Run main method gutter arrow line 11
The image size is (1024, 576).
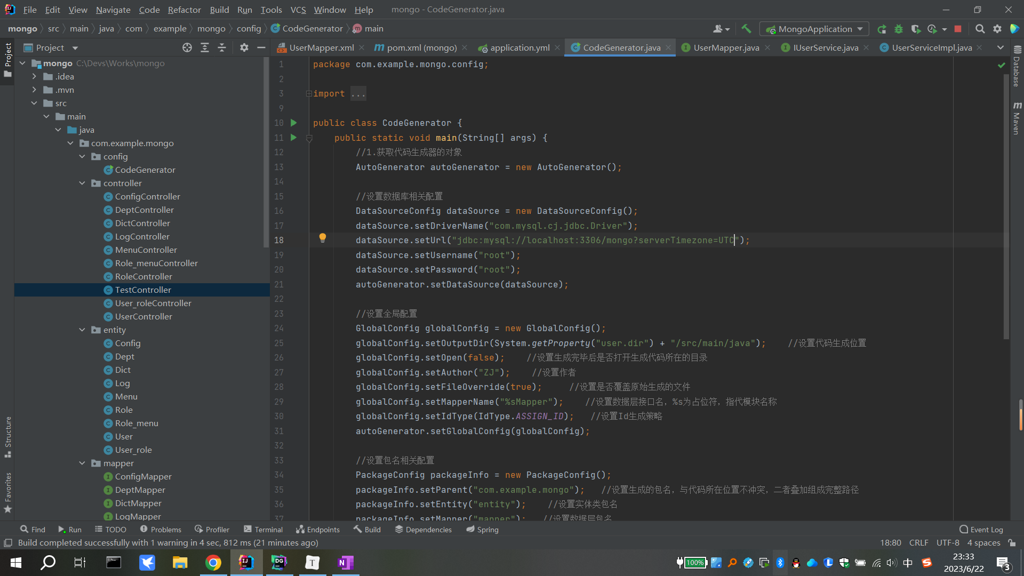pos(293,138)
